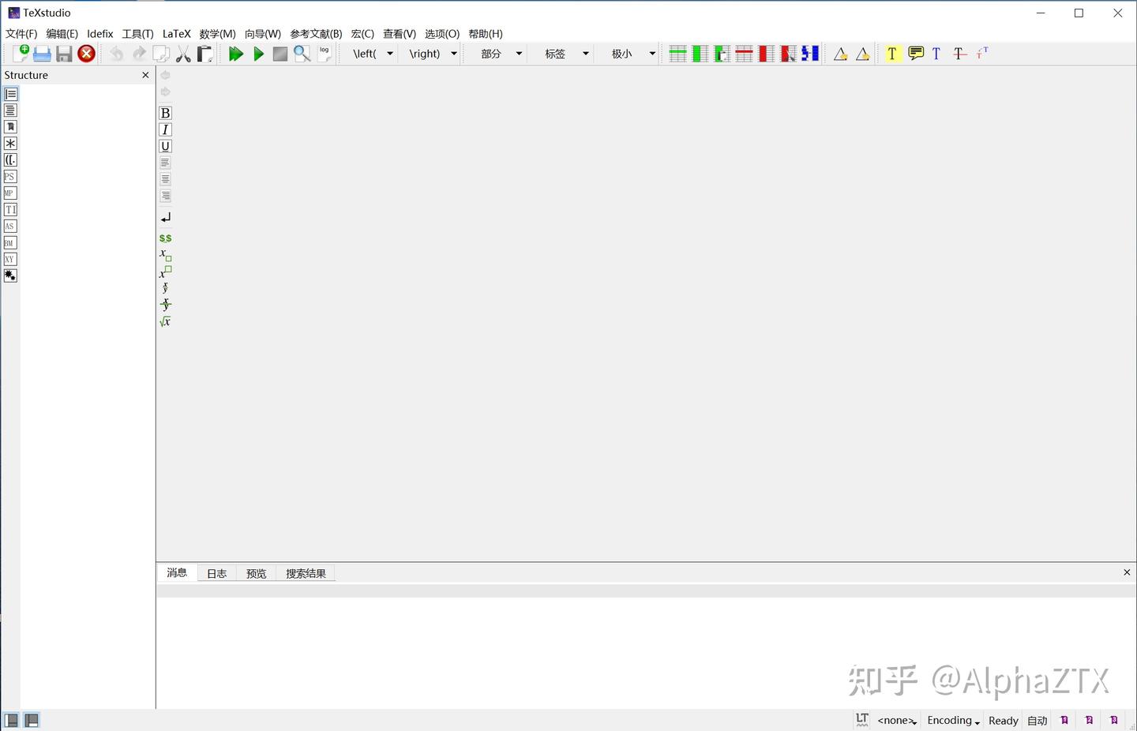1137x731 pixels.
Task: Click the inline math $$ icon
Action: 165,238
